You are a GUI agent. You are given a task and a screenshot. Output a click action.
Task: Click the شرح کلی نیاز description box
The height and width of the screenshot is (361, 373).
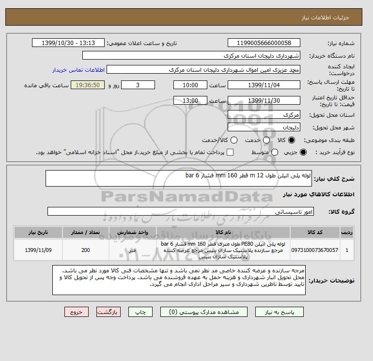click(179, 178)
